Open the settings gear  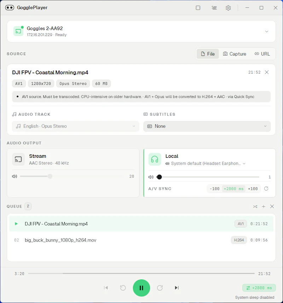pyautogui.click(x=228, y=8)
